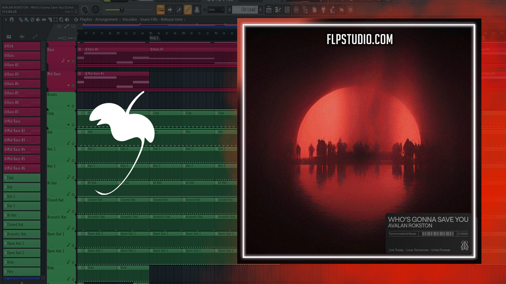The width and height of the screenshot is (506, 284).
Task: Toggle mute dot on the Clap track
Action: (x=73, y=125)
